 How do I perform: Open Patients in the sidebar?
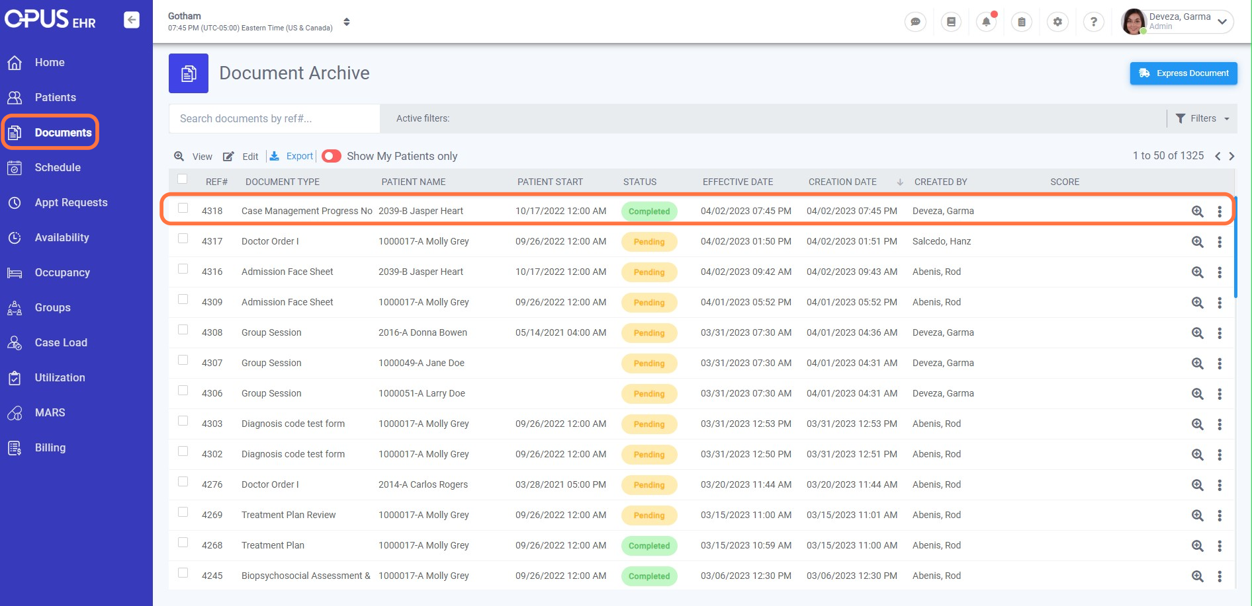(x=56, y=97)
